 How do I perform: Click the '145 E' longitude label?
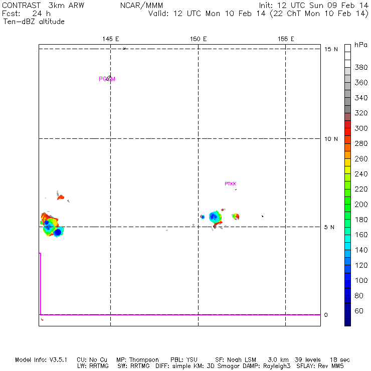pos(111,39)
